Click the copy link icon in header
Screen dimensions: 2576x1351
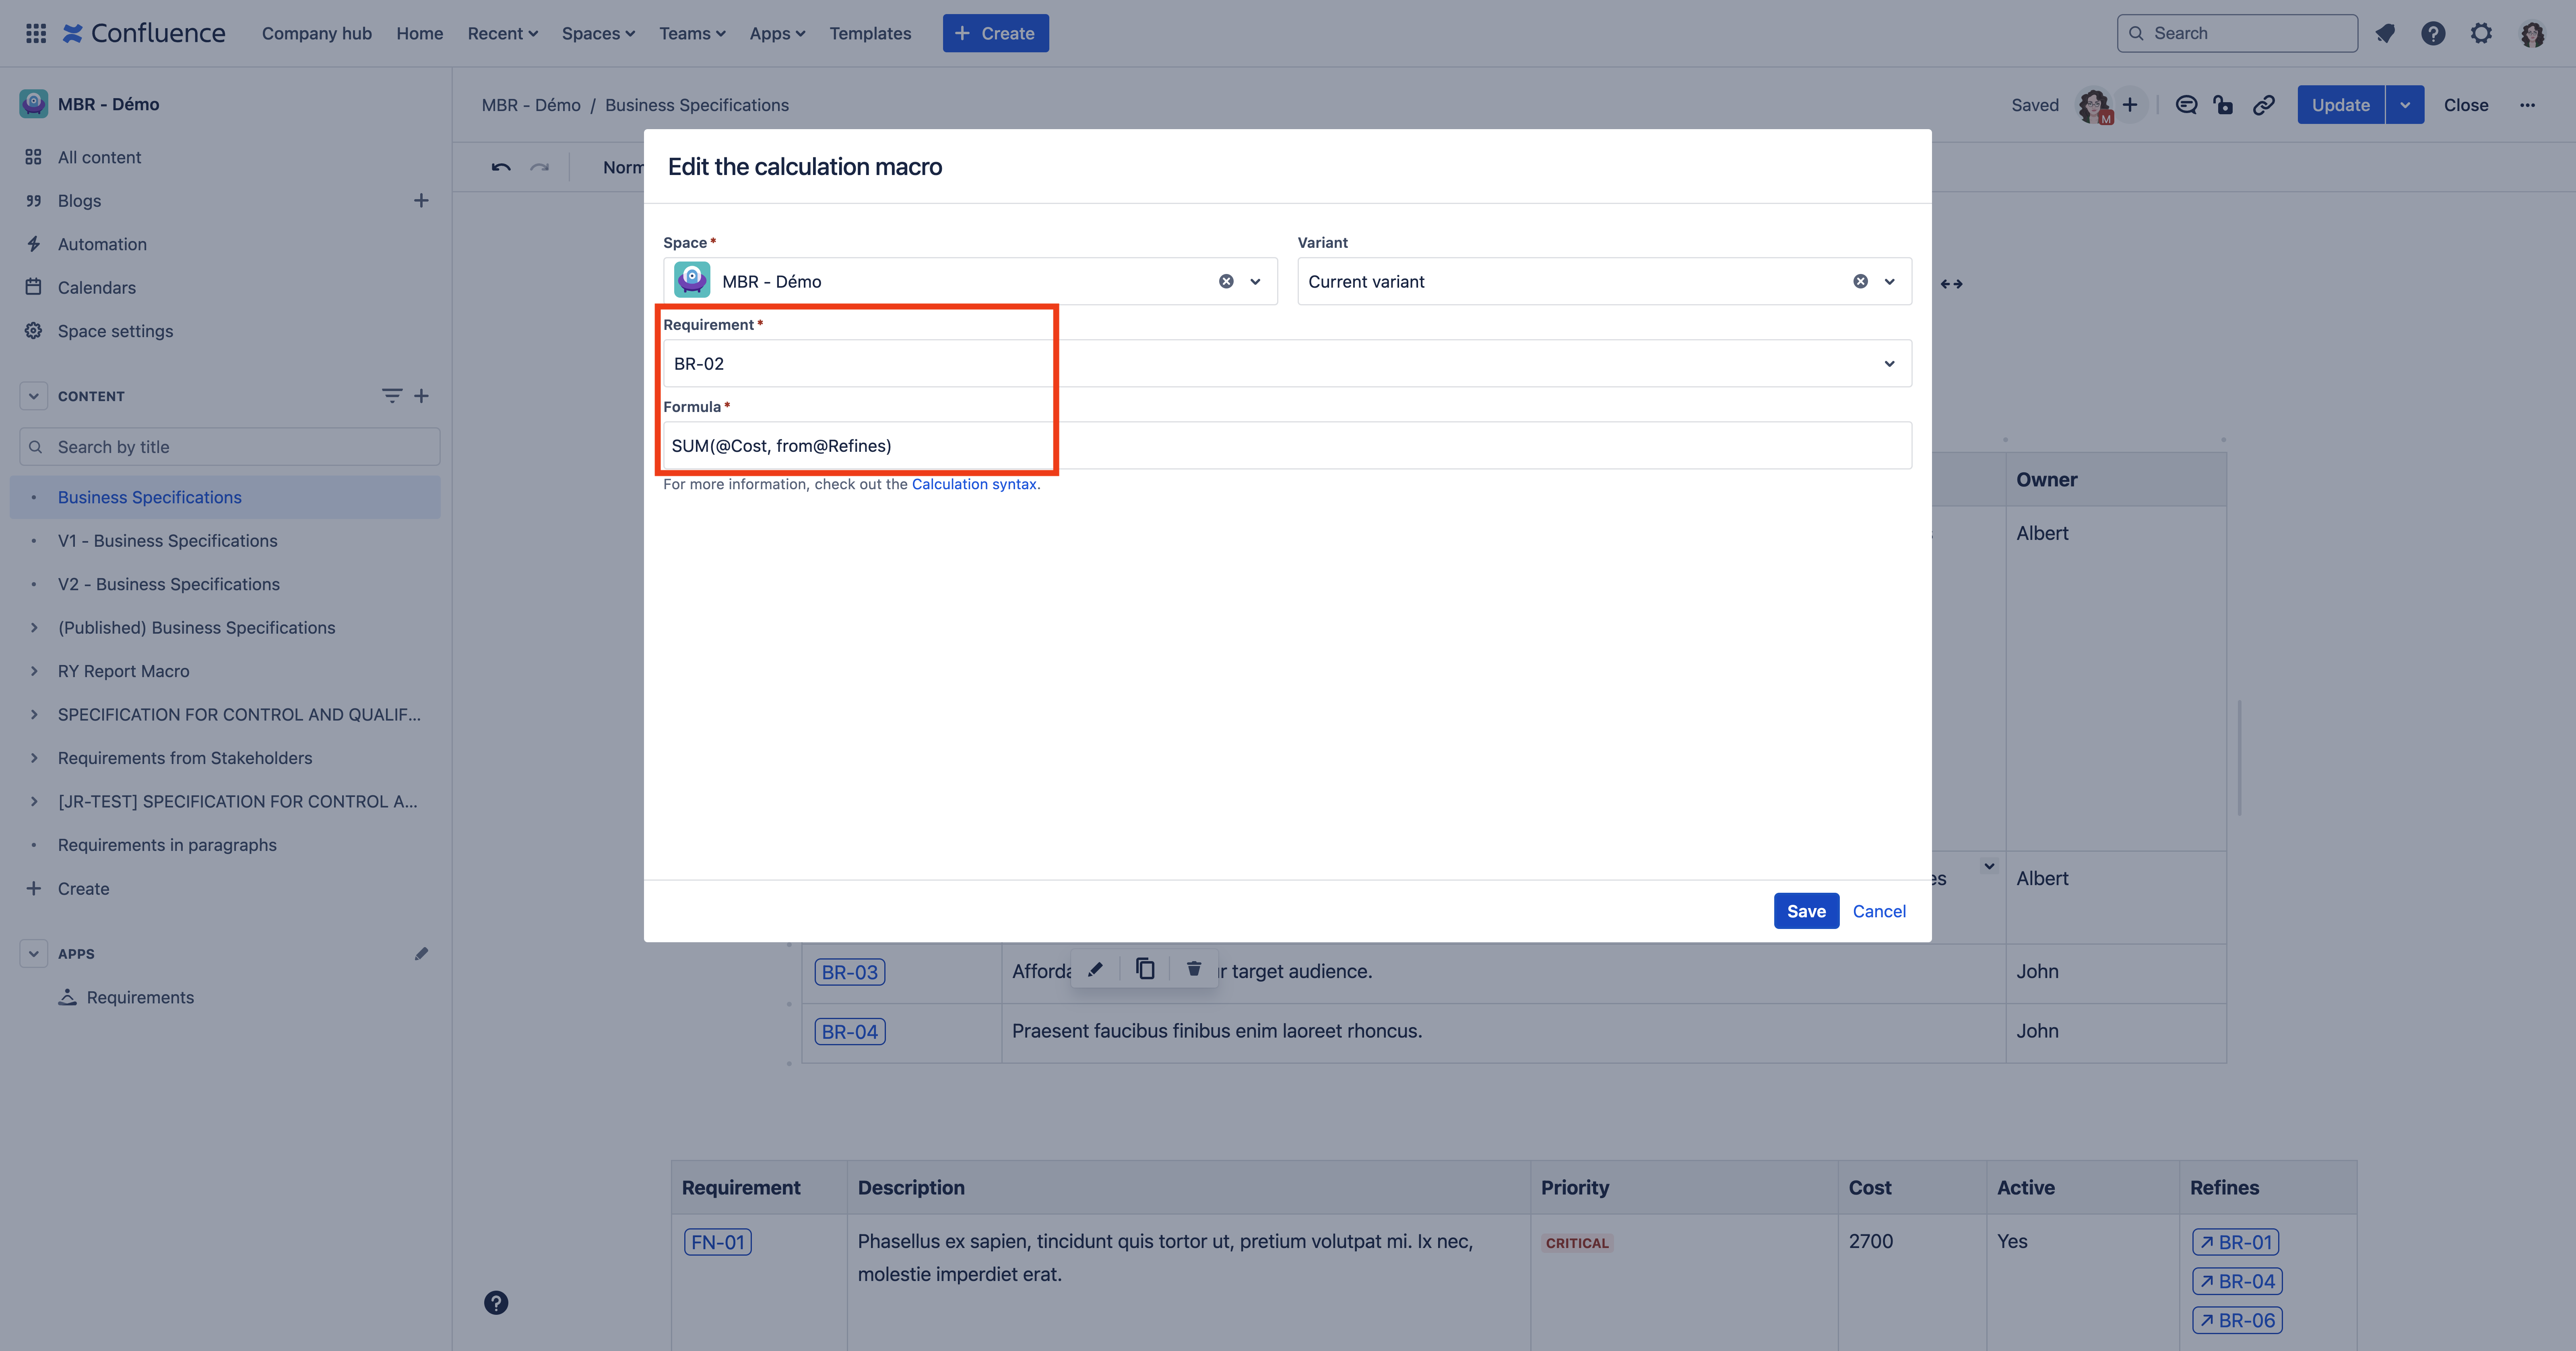click(x=2264, y=105)
